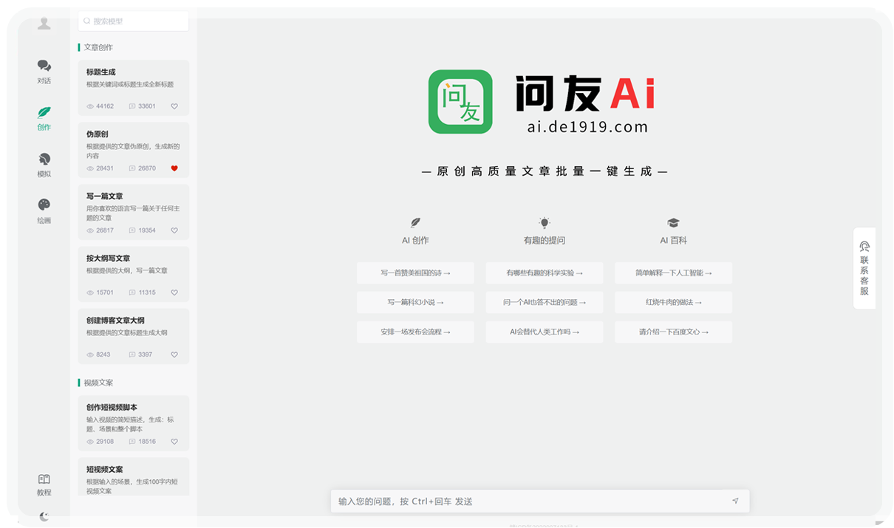Click the send paper-plane icon
Image resolution: width=894 pixels, height=528 pixels.
[735, 501]
